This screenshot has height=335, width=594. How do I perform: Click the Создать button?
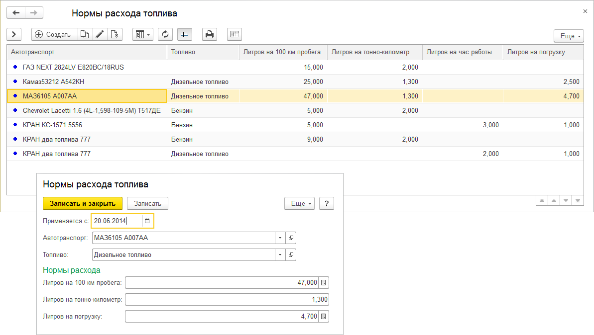(x=54, y=34)
